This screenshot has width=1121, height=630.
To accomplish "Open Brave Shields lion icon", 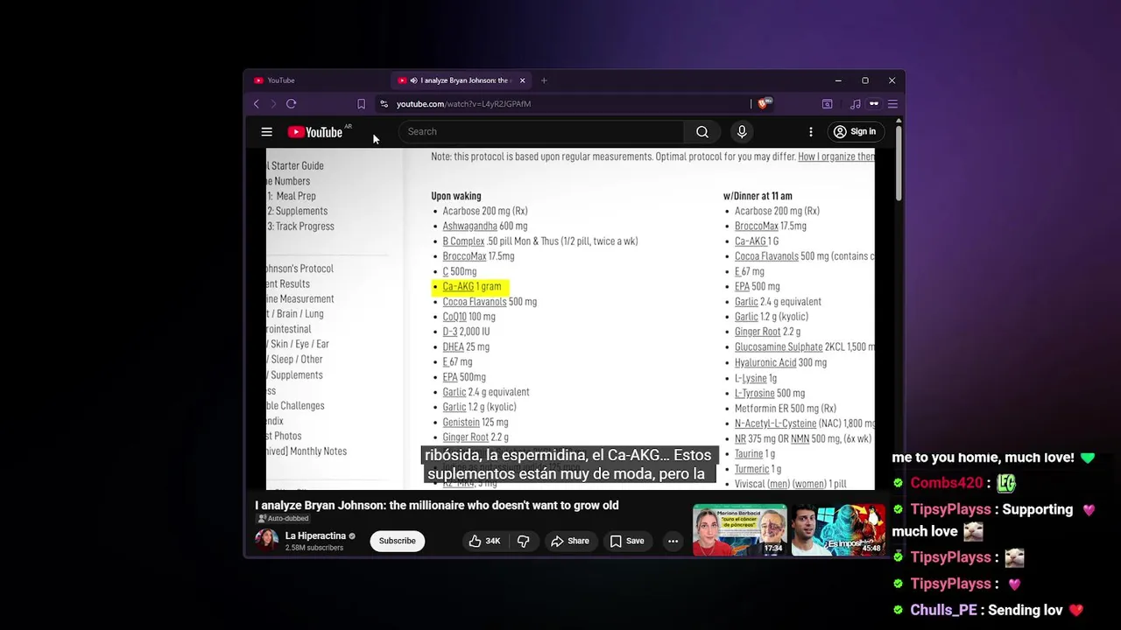I will point(765,103).
